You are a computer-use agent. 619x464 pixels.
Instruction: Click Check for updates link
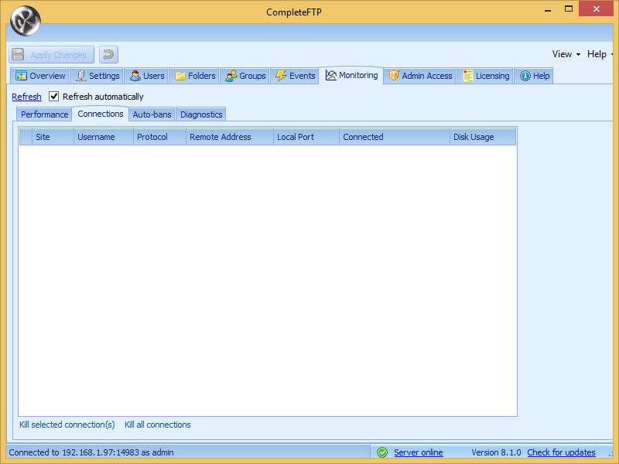(x=562, y=452)
